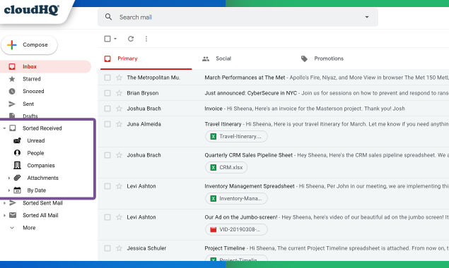Tick the checkbox for Joshua Brach Invoice email

tap(107, 109)
